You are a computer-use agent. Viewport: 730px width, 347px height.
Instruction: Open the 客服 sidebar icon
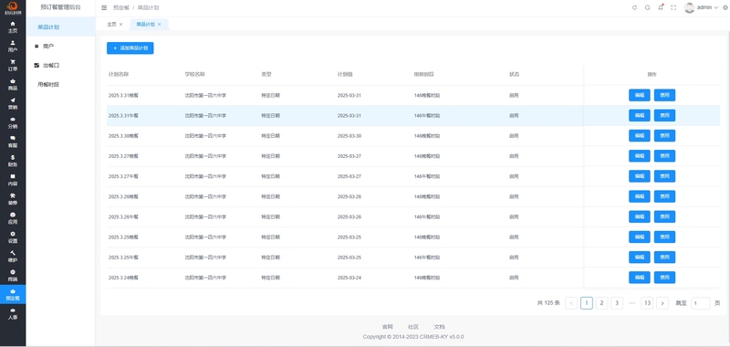pyautogui.click(x=13, y=142)
